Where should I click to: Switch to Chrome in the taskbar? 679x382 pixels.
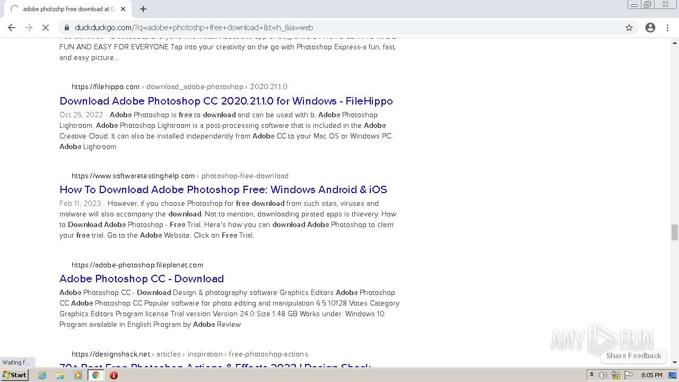click(96, 375)
